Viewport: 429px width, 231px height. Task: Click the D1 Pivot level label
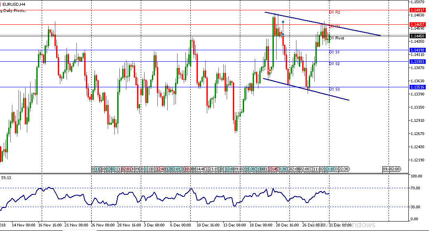coord(337,38)
